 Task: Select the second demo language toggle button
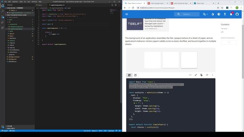[x=135, y=75]
